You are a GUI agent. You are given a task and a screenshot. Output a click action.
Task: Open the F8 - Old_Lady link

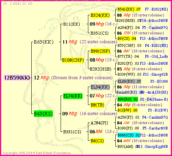point(156,57)
